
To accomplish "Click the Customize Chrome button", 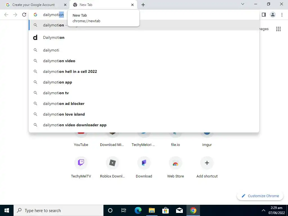I will pyautogui.click(x=260, y=196).
